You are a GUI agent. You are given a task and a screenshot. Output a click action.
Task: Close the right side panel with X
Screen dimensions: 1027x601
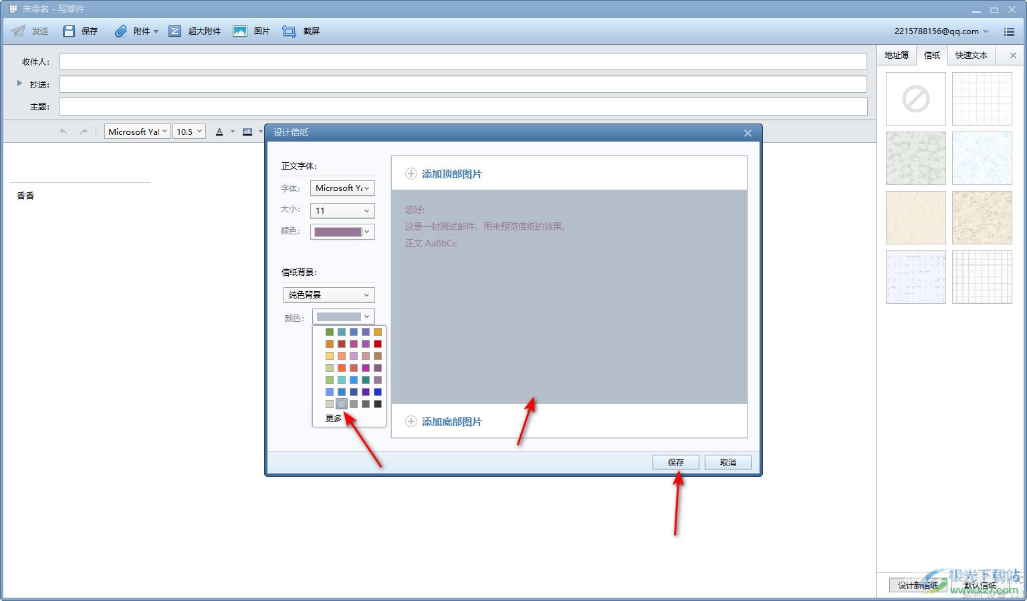click(x=1013, y=55)
